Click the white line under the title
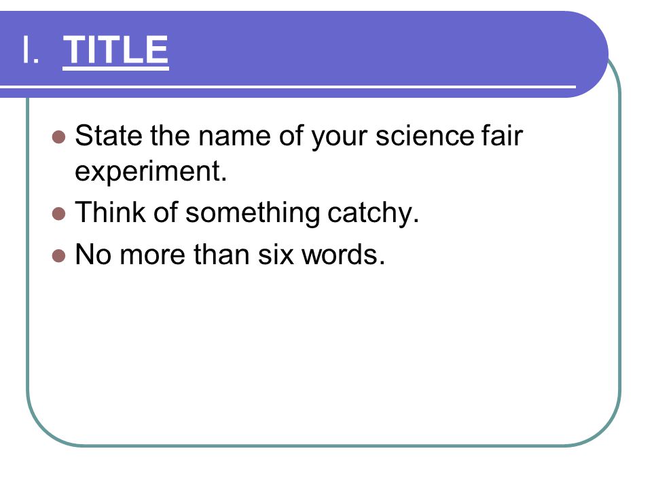The image size is (652, 489). click(288, 87)
